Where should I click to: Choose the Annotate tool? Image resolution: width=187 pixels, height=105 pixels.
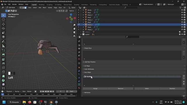pos(3,41)
